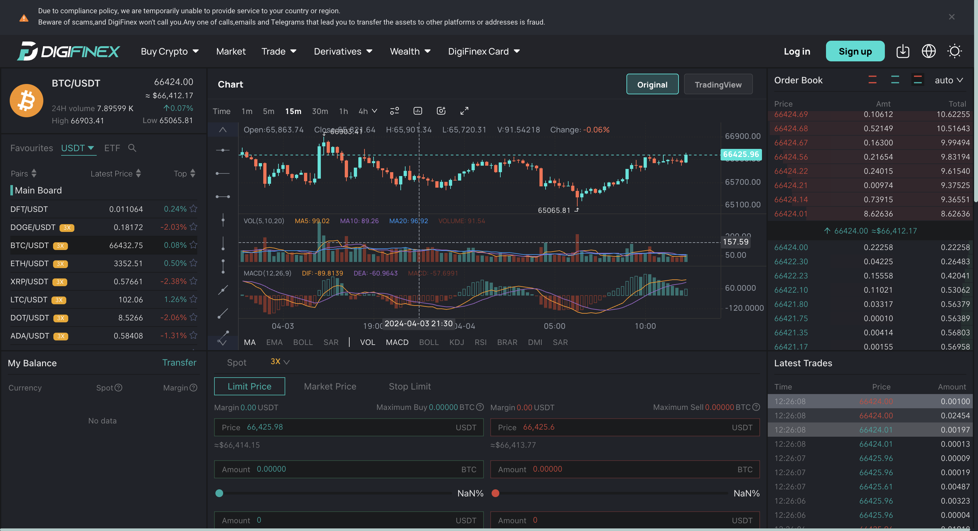Click the Bitcoin coin icon
Image resolution: width=978 pixels, height=531 pixels.
(26, 100)
